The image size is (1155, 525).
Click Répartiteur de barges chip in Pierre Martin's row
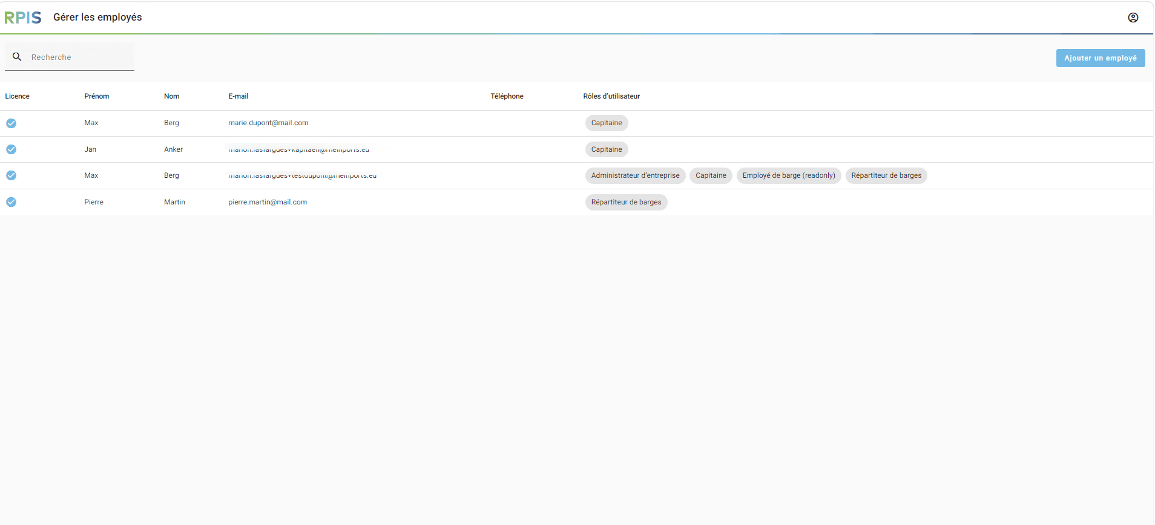tap(627, 202)
